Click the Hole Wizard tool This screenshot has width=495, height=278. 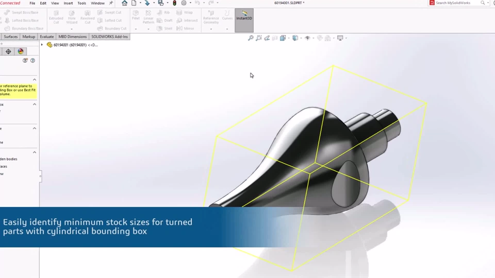72,17
